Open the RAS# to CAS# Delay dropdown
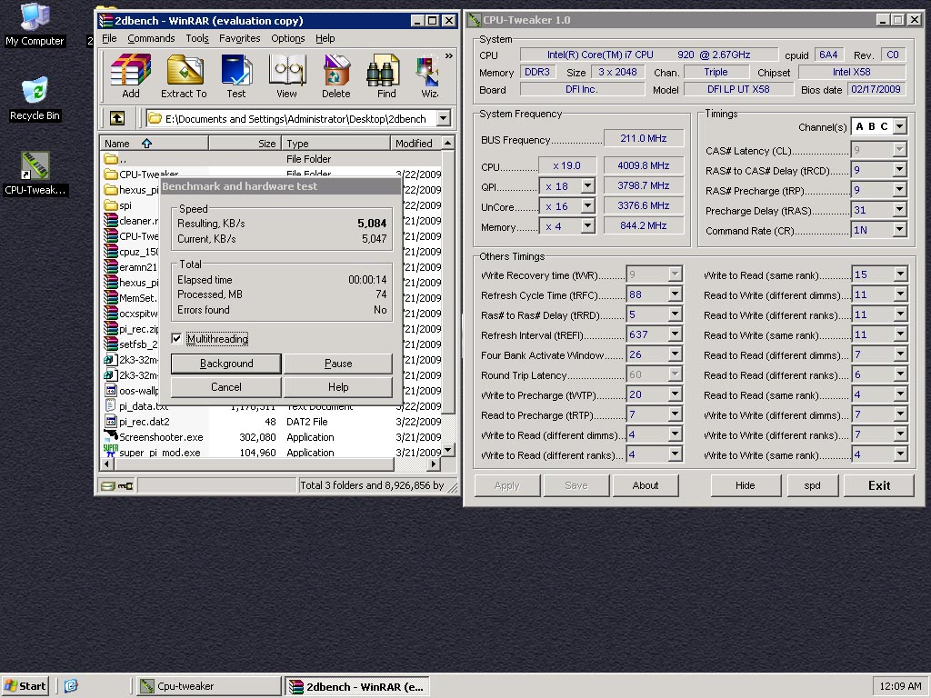Screen dimensions: 931x698 point(899,170)
